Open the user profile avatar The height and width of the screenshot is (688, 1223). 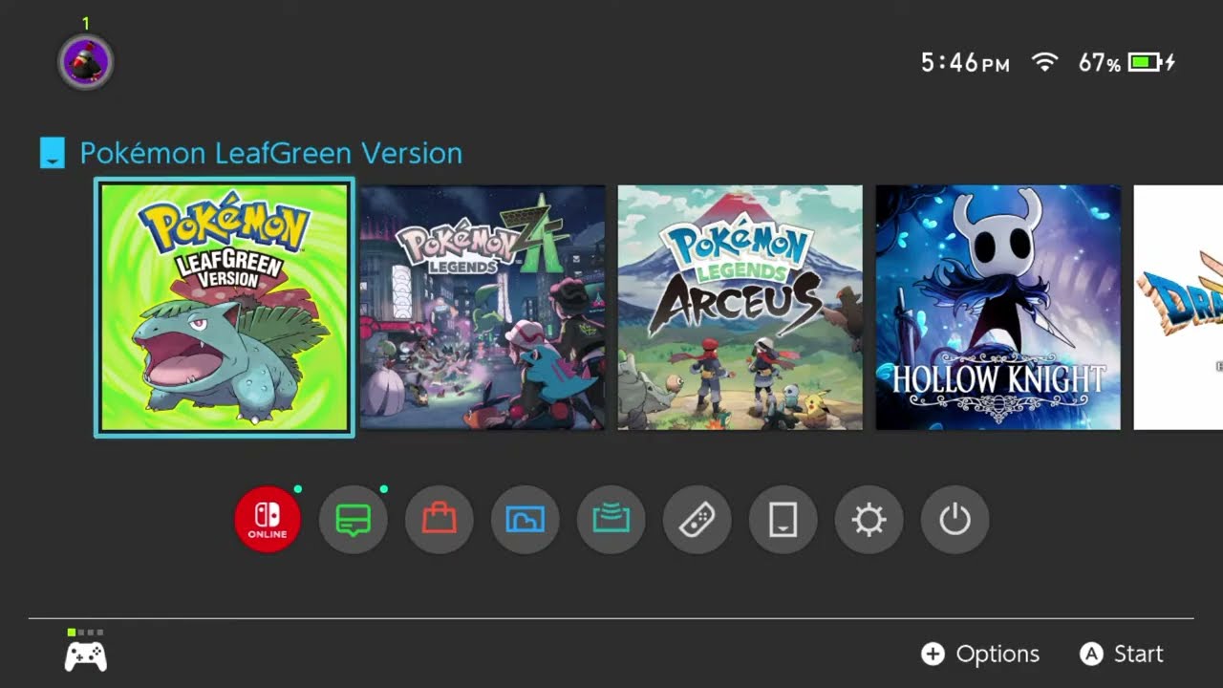point(86,63)
